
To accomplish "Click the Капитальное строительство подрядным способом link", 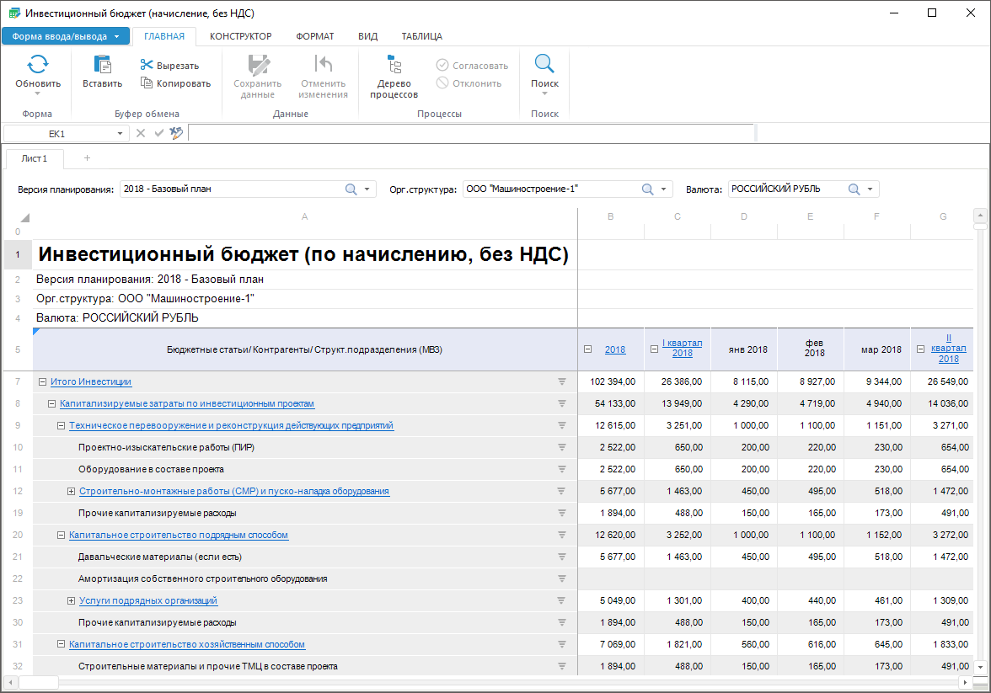I will (179, 536).
